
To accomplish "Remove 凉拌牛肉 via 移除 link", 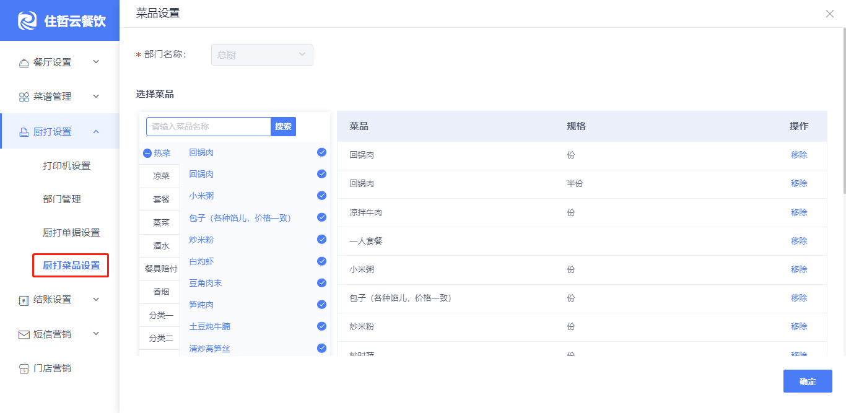I will (x=799, y=212).
